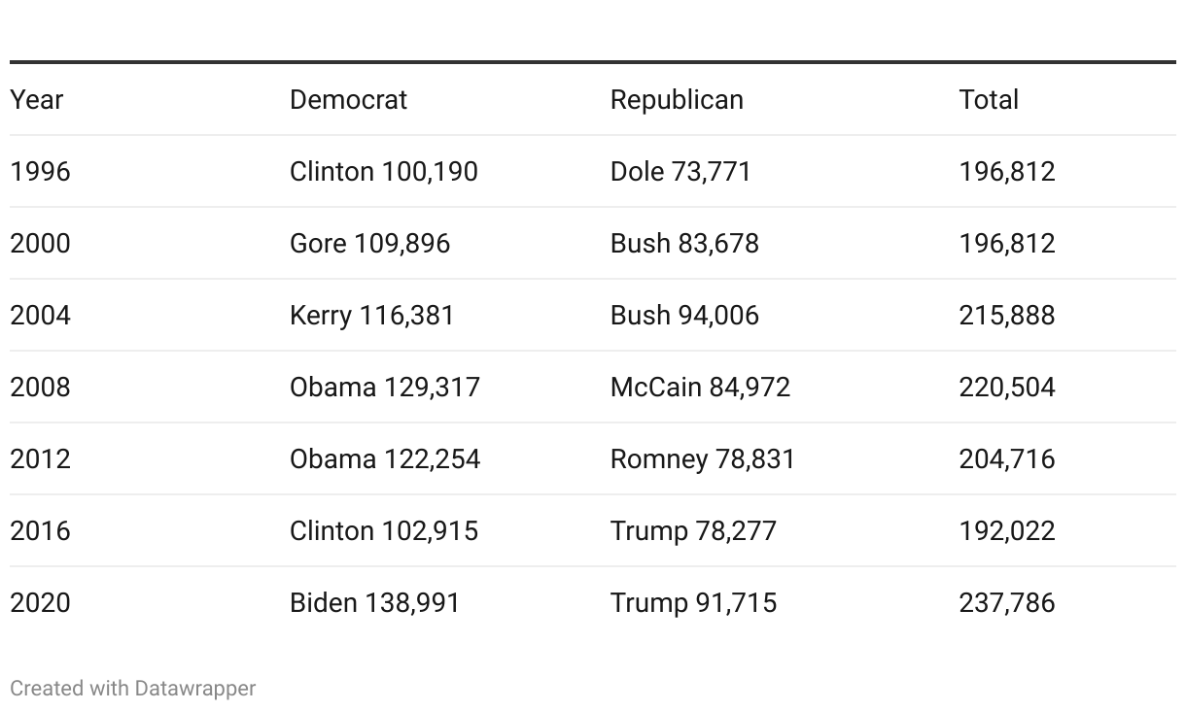The height and width of the screenshot is (711, 1186).
Task: Click the 237,786 total cell
Action: pos(1007,603)
